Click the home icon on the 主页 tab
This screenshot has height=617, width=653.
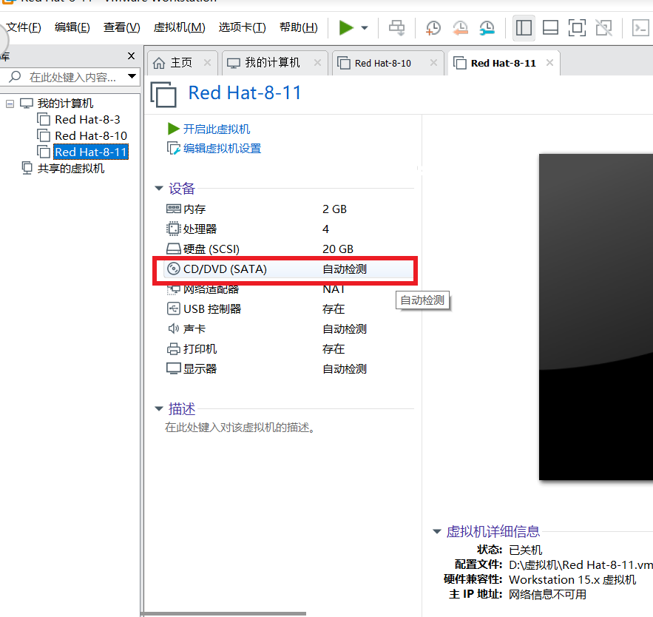click(x=159, y=63)
